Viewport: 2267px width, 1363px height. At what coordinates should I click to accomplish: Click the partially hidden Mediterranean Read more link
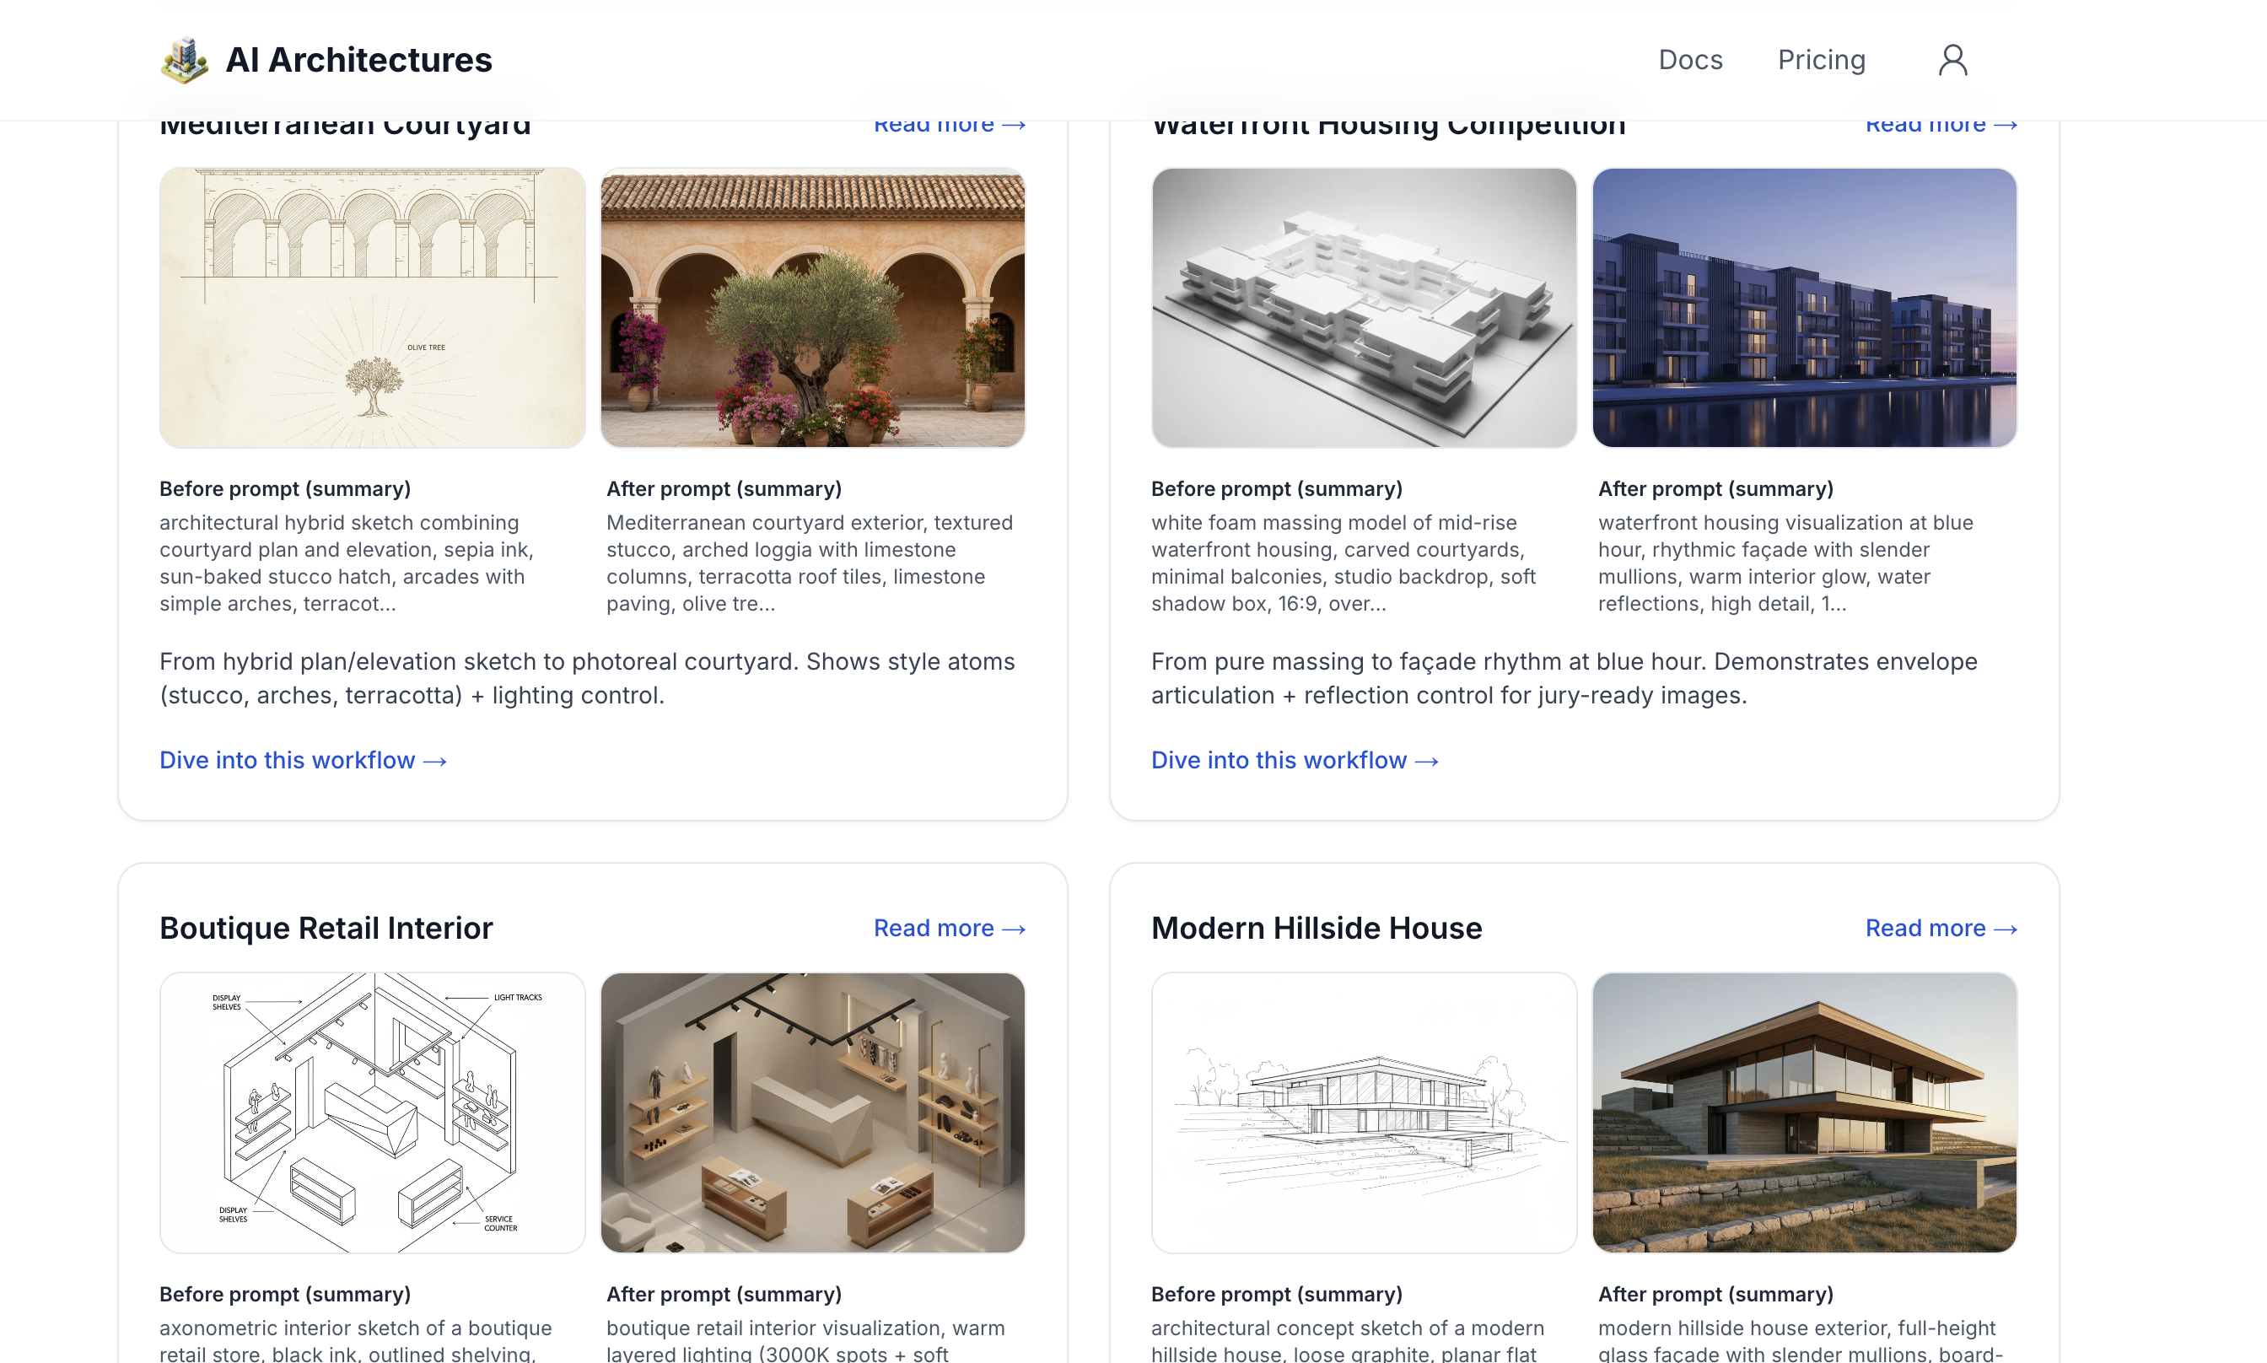coord(949,127)
